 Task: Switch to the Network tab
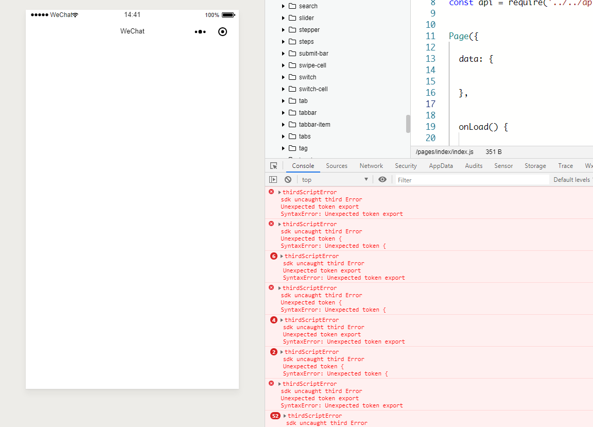[x=371, y=166]
